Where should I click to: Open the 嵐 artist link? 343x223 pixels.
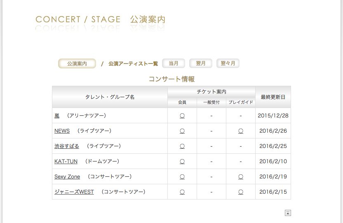(57, 115)
